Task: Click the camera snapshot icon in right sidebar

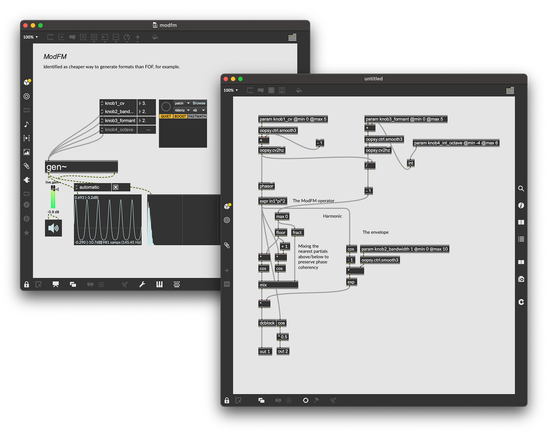Action: pos(521,279)
